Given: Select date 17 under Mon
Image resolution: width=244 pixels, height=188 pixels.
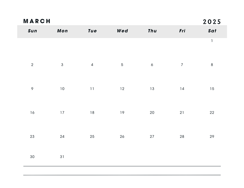Looking at the screenshot, I should [x=62, y=113].
